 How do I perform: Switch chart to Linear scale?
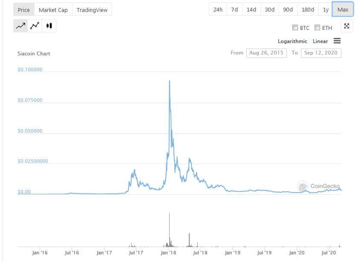point(320,41)
